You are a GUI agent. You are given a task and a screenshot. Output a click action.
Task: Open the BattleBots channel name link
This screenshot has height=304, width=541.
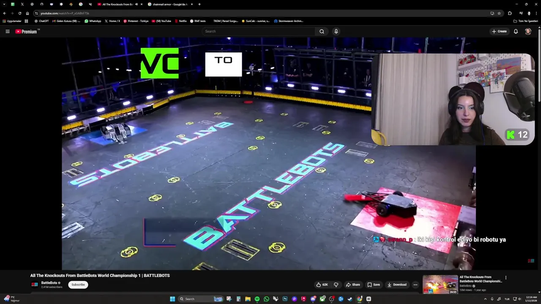point(49,283)
